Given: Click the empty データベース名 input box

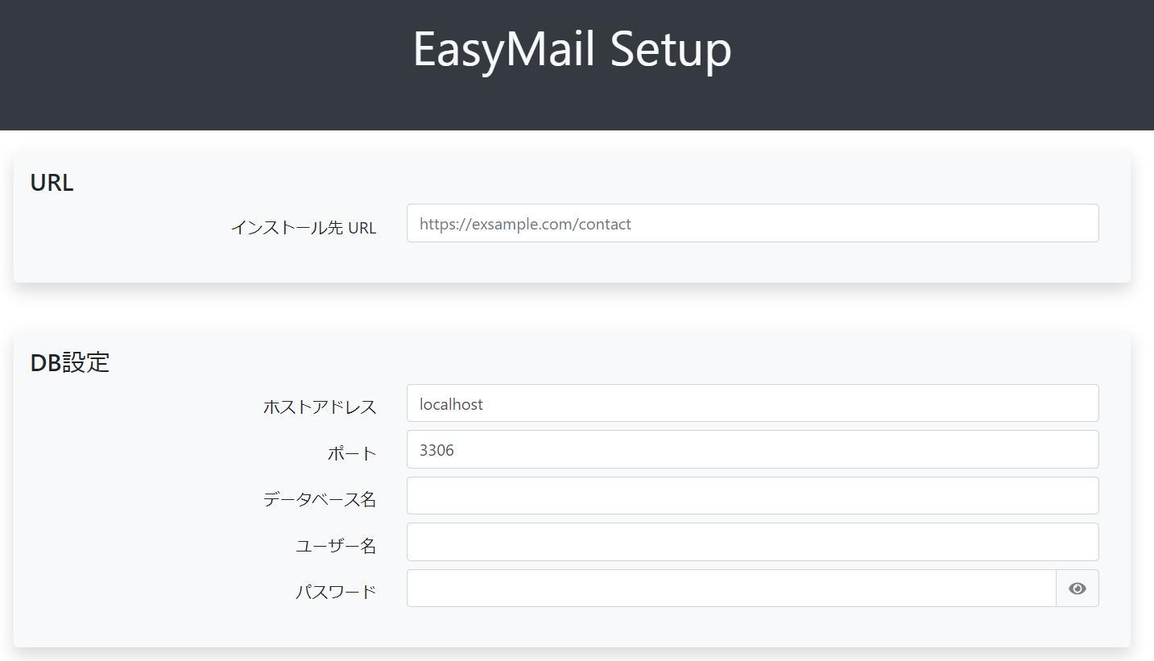Looking at the screenshot, I should click(x=752, y=495).
